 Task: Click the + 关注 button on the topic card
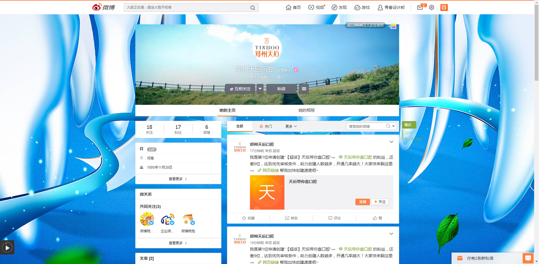coord(380,202)
